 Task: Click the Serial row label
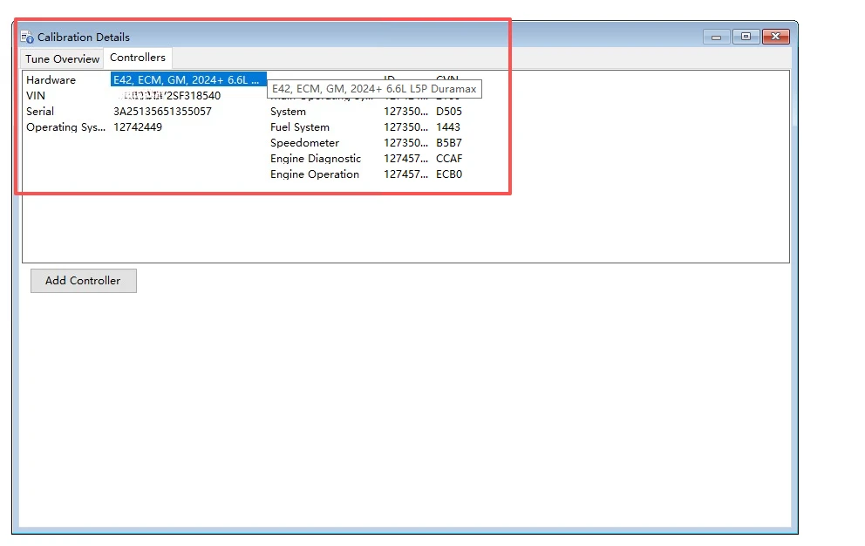(x=40, y=112)
